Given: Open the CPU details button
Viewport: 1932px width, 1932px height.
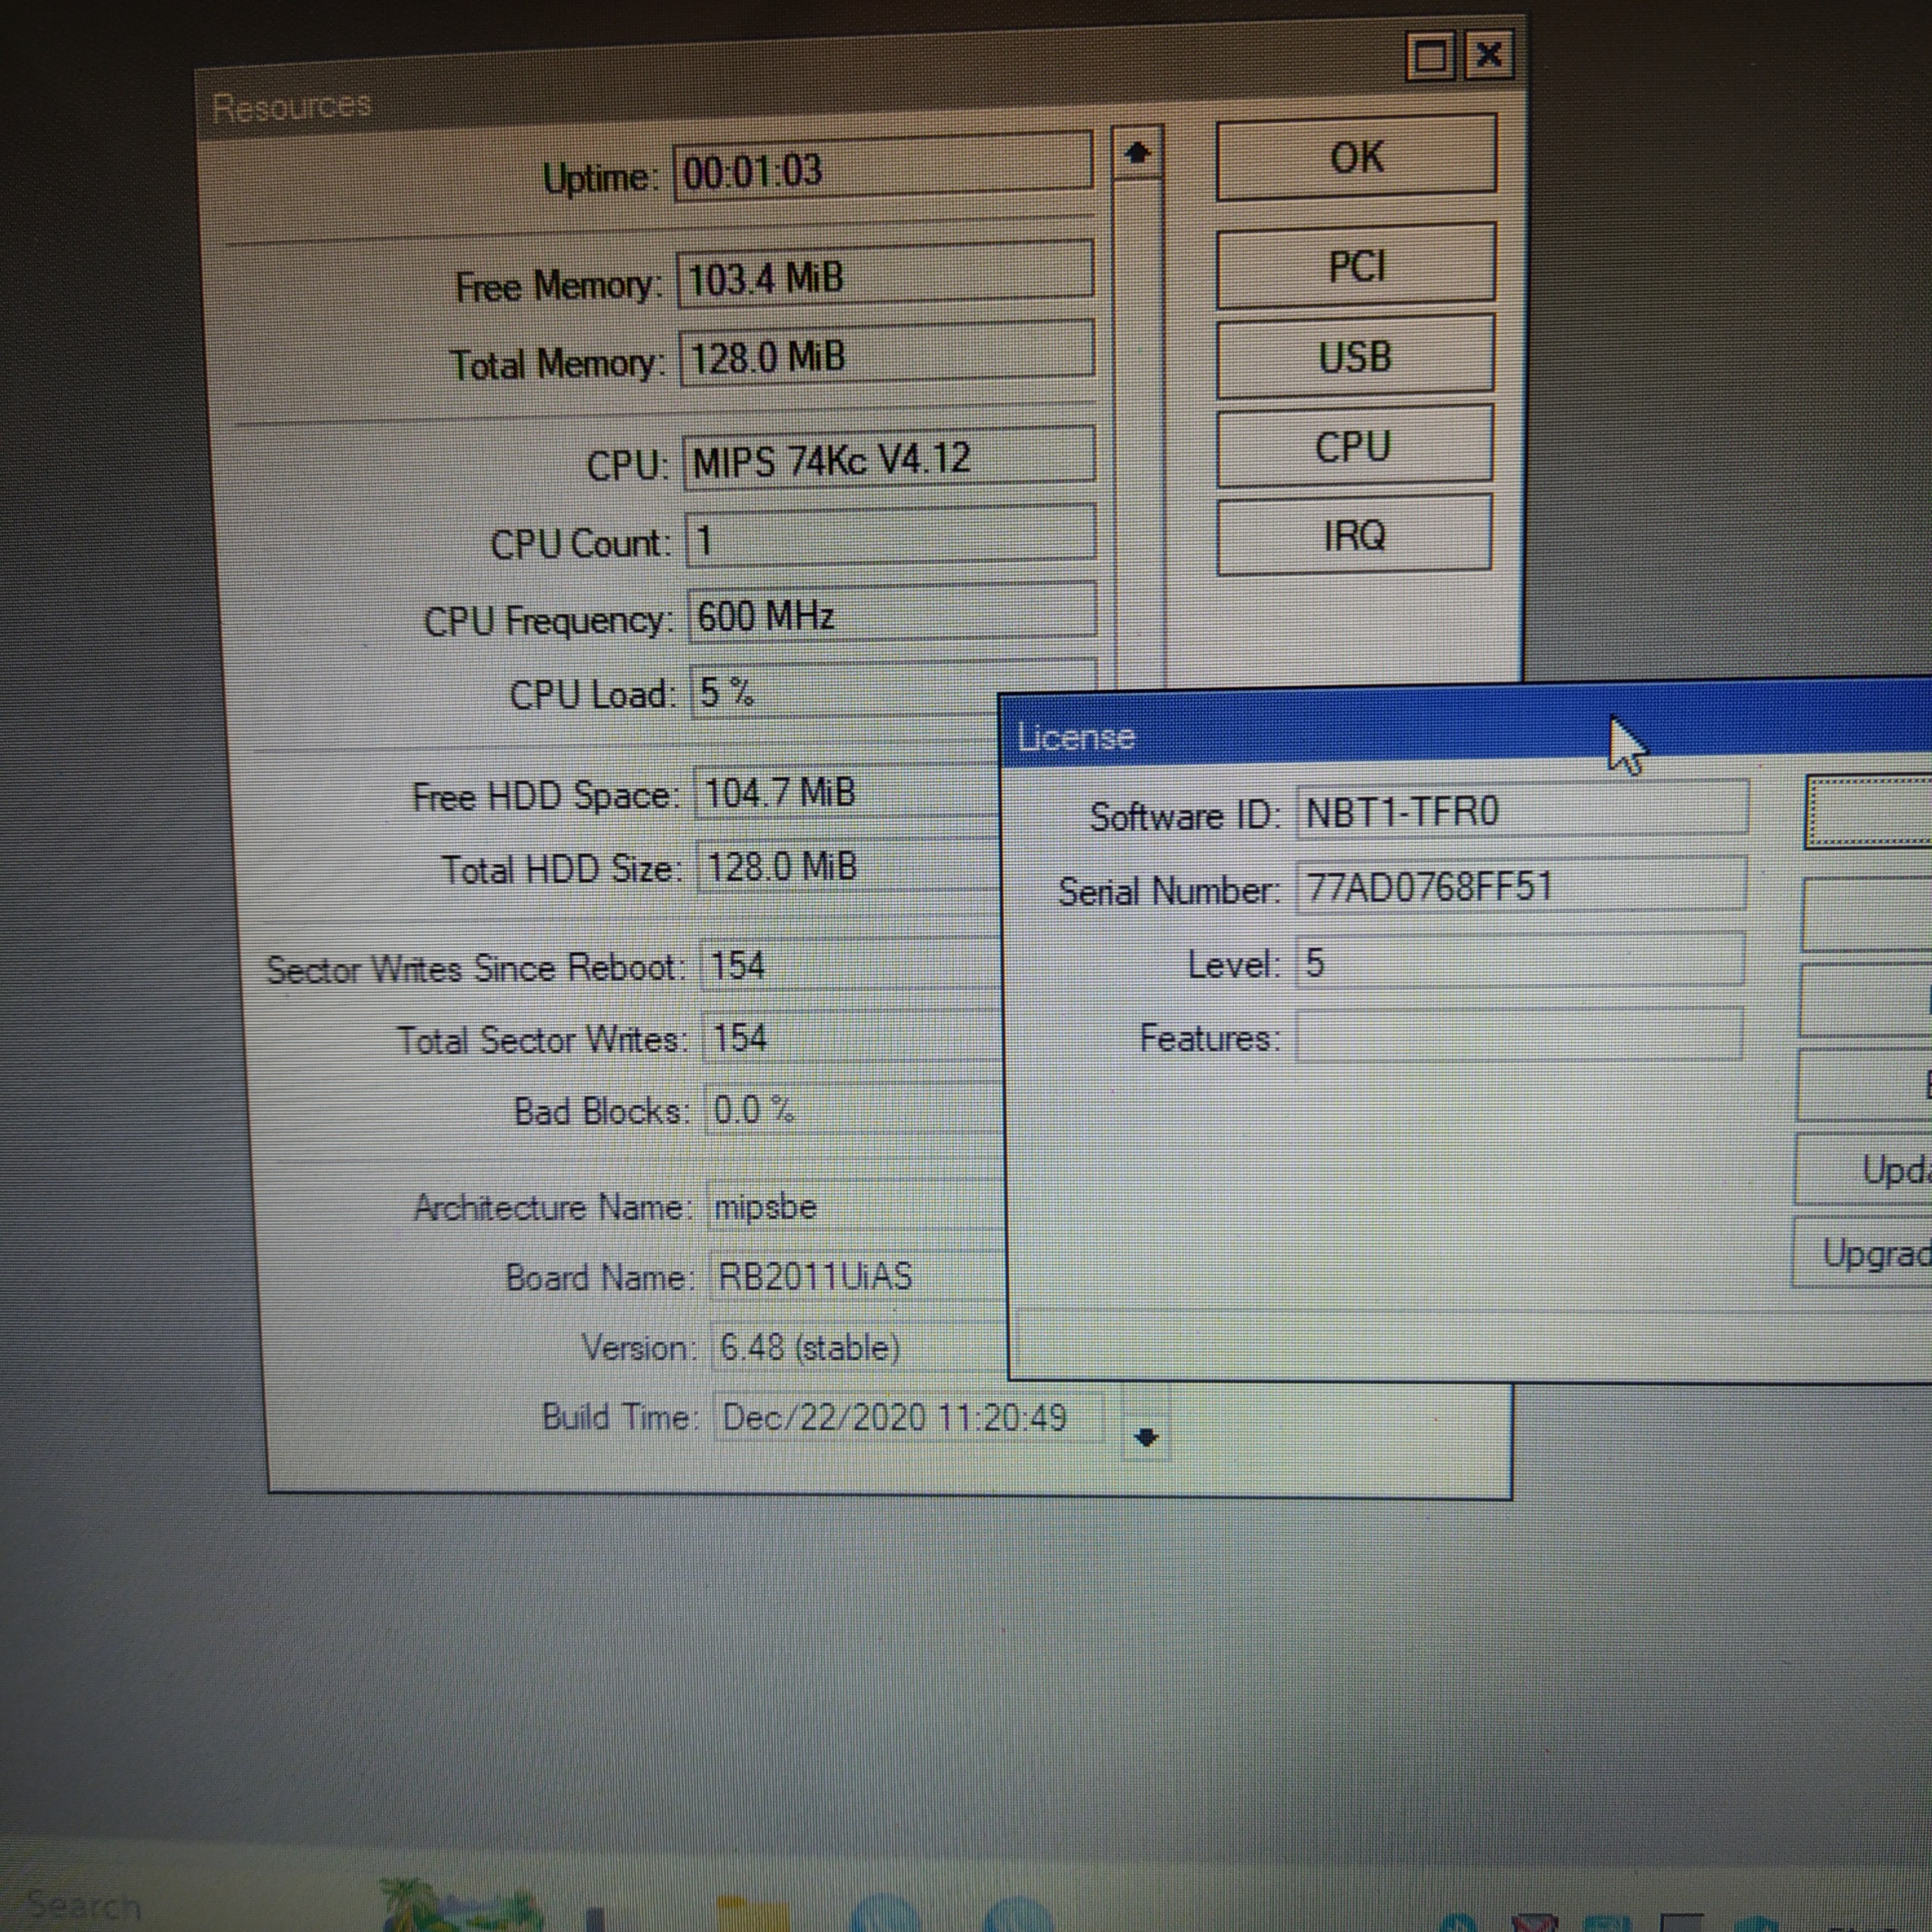Looking at the screenshot, I should click(1353, 446).
